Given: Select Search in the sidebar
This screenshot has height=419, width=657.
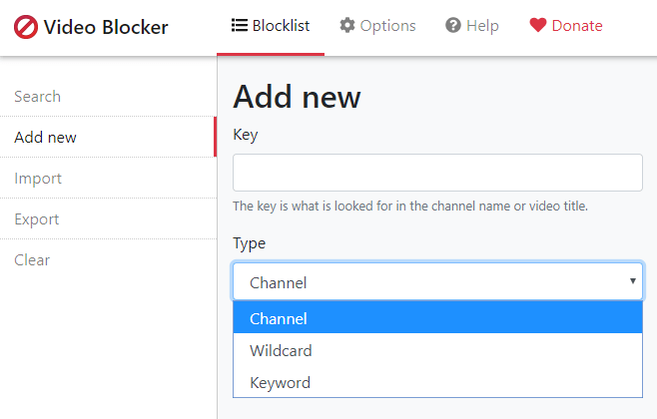Looking at the screenshot, I should coord(108,97).
